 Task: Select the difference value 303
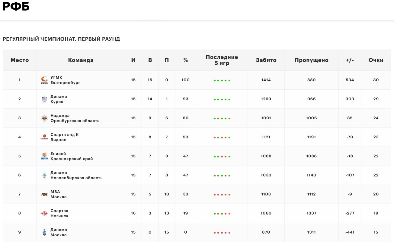coord(350,99)
